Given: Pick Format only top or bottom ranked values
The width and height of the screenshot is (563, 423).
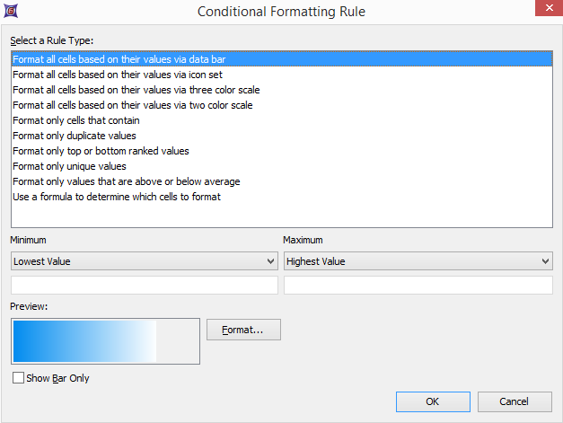Looking at the screenshot, I should 101,151.
